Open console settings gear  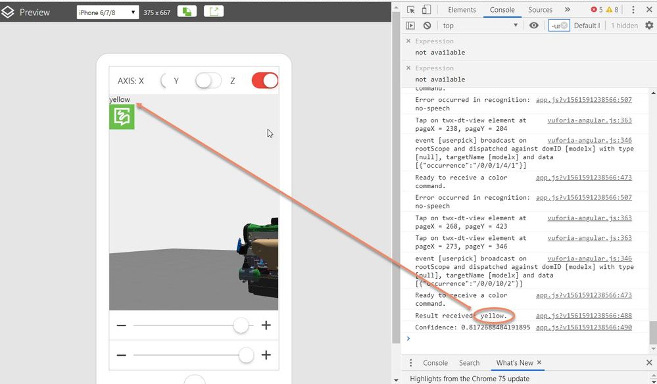tap(649, 26)
